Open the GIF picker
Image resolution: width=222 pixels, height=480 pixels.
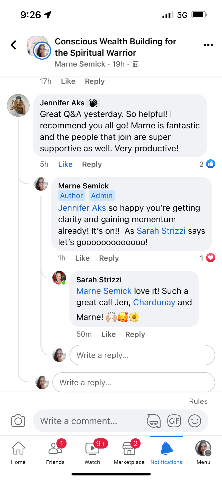click(x=174, y=421)
